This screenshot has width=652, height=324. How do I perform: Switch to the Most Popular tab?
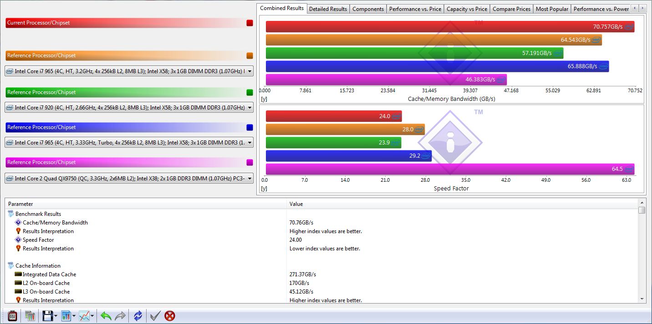click(x=552, y=9)
